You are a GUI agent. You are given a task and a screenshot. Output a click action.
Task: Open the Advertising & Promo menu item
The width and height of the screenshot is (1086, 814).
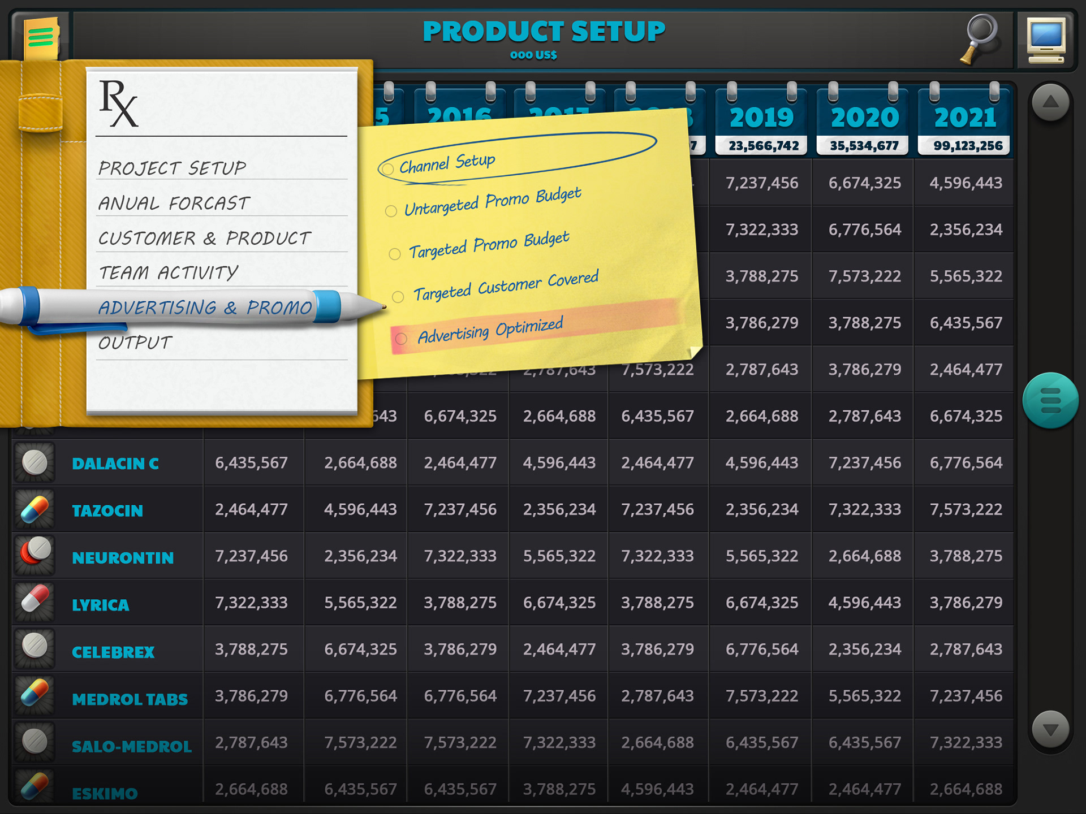(205, 307)
